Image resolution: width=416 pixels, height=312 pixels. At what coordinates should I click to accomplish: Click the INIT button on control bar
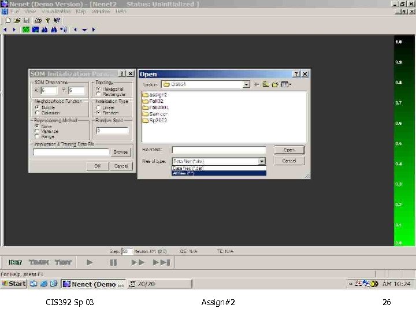(x=16, y=262)
